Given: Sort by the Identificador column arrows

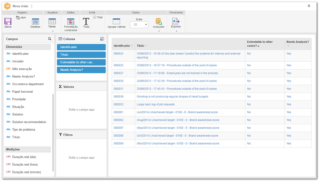Looking at the screenshot, I should point(132,46).
